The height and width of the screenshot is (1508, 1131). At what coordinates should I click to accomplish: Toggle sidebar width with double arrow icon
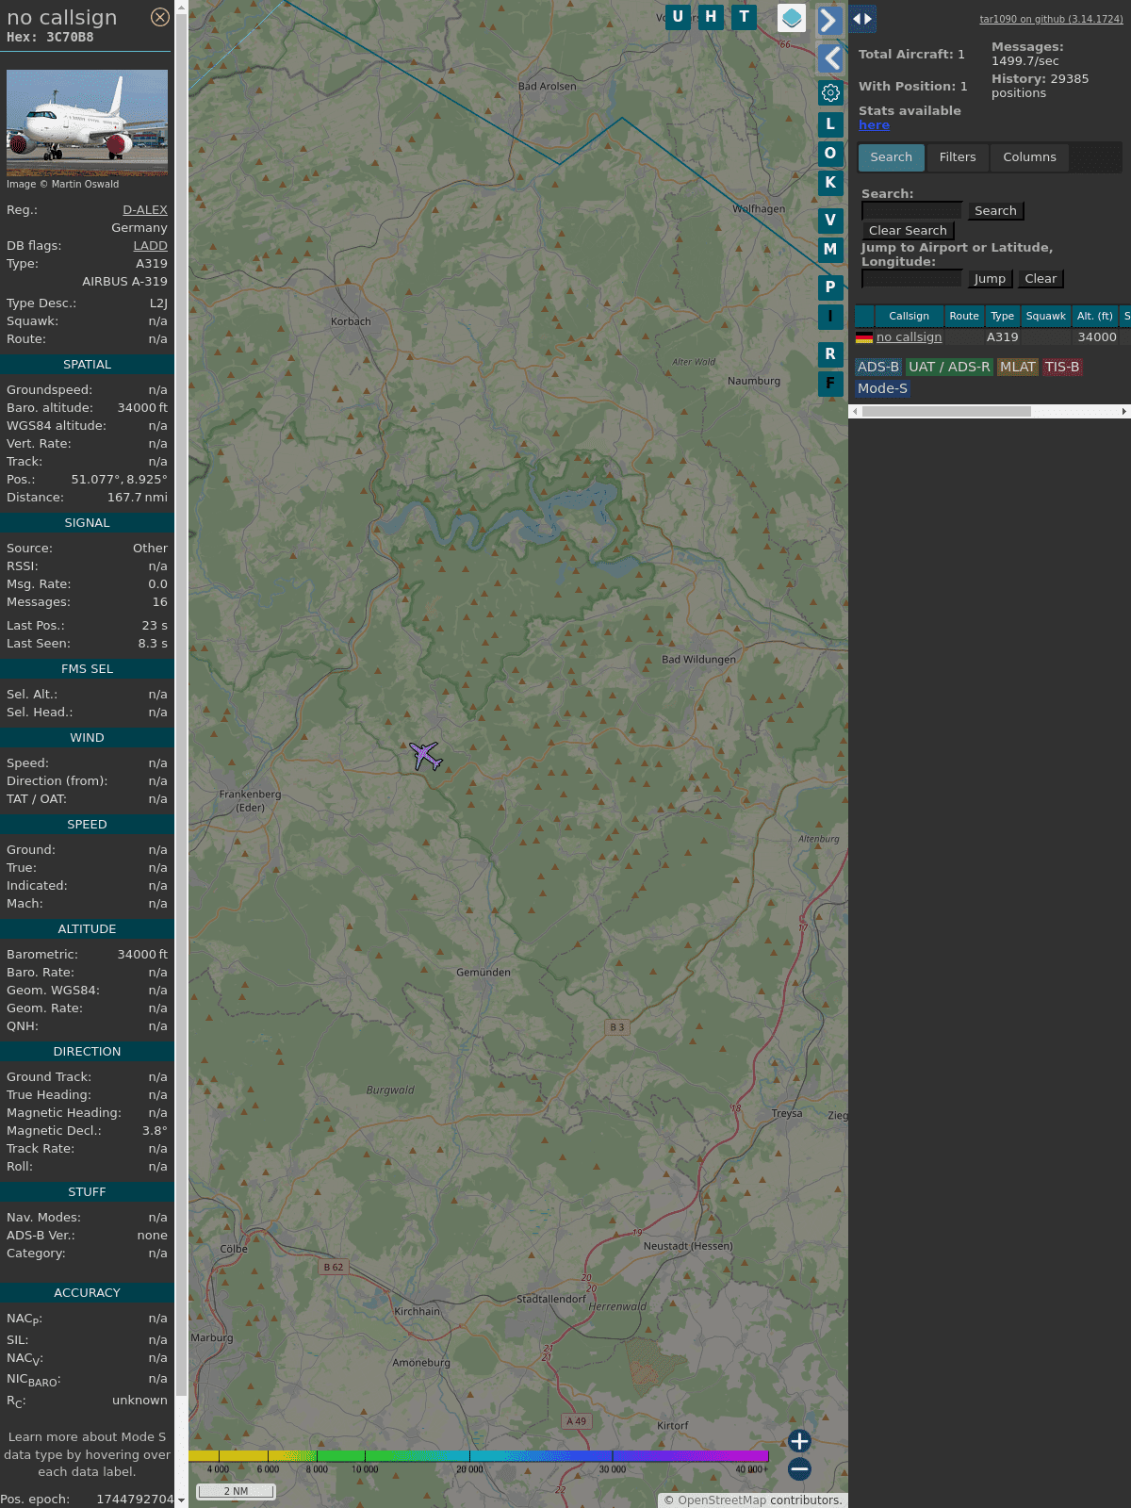coord(862,19)
